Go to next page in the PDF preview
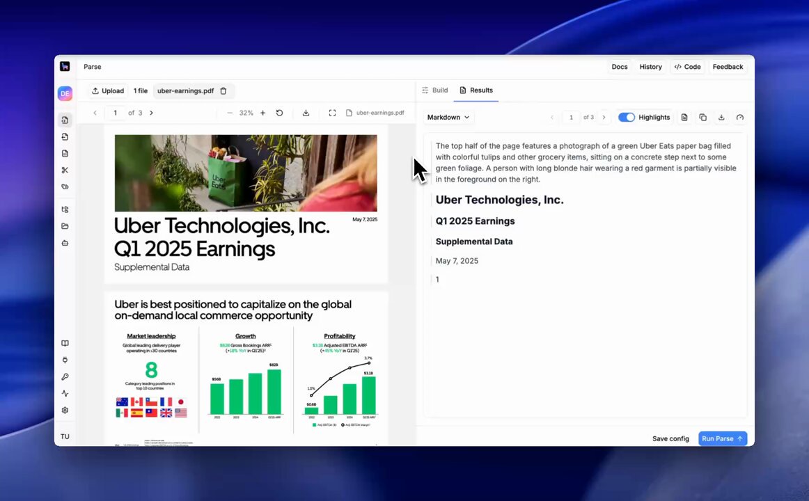The width and height of the screenshot is (809, 501). point(151,113)
